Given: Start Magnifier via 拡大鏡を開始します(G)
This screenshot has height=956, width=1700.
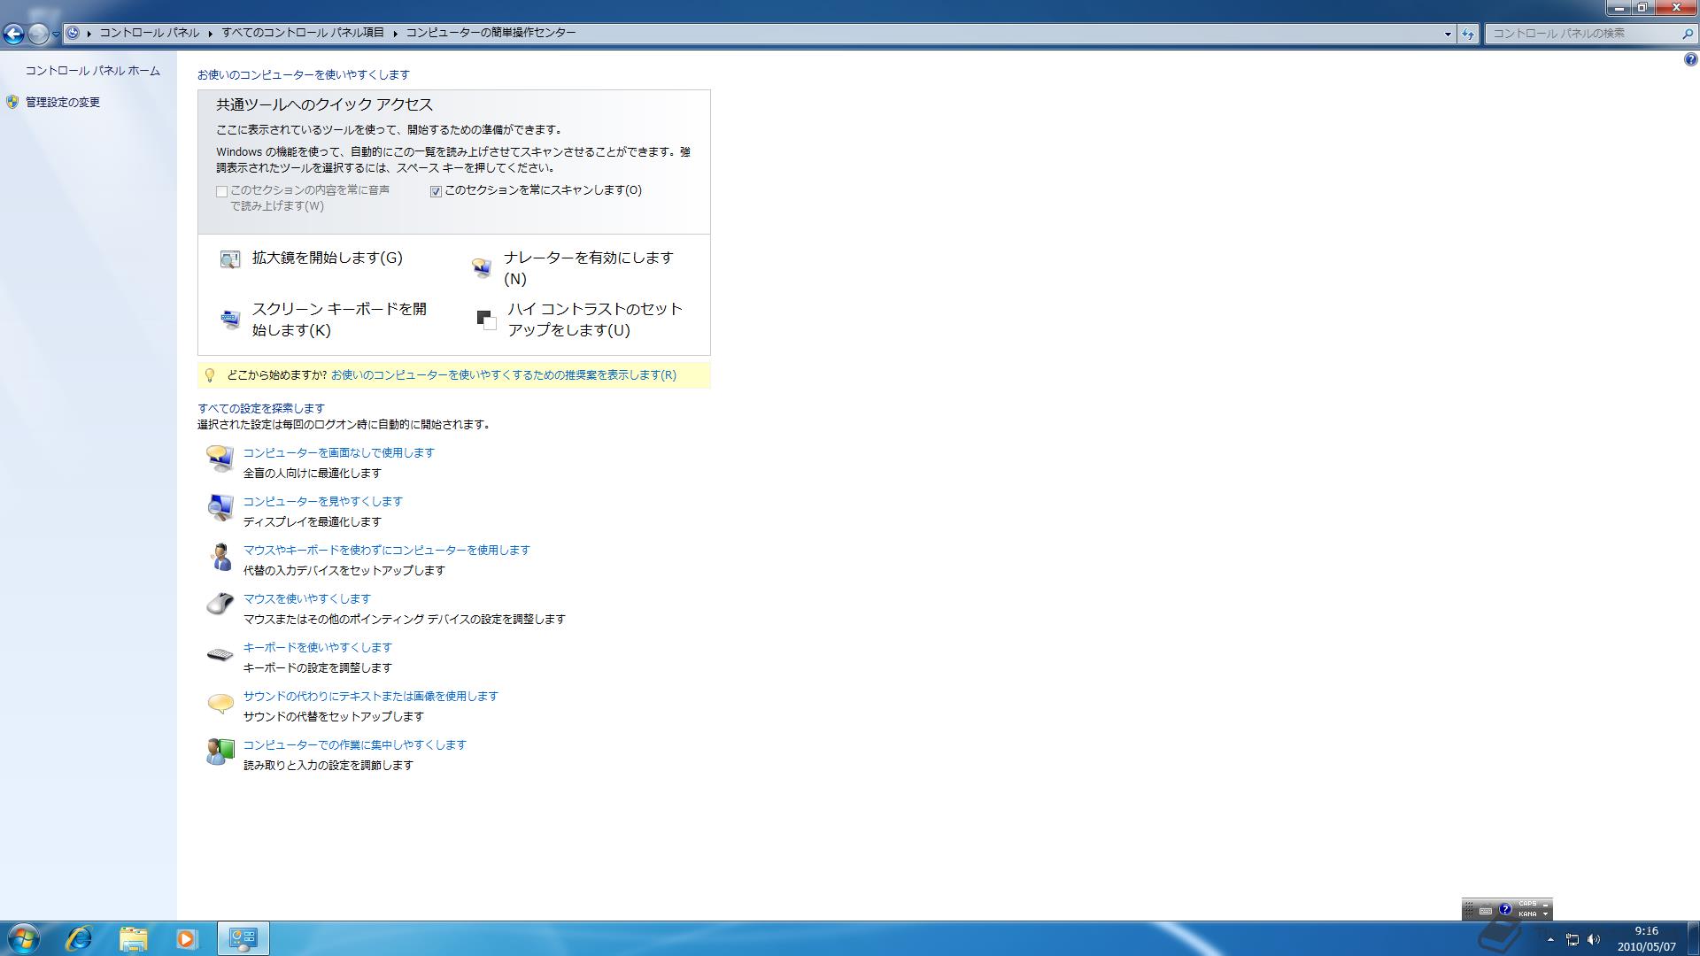Looking at the screenshot, I should tap(327, 258).
